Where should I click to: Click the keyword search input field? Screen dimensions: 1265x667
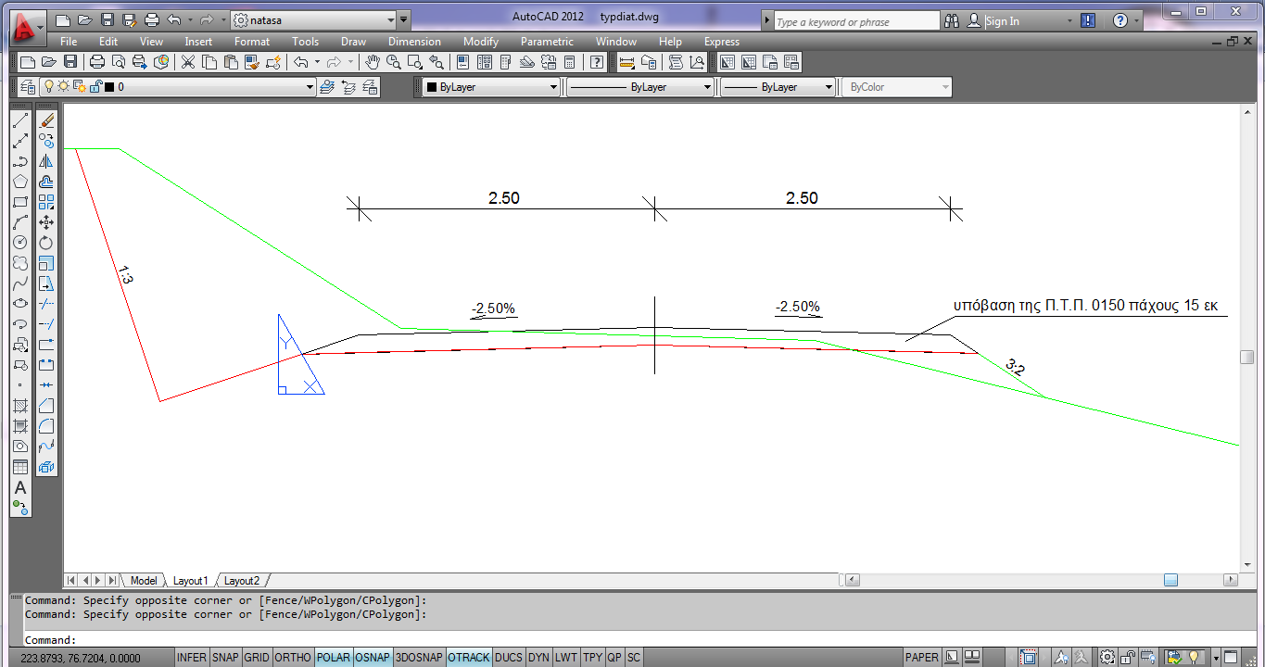pos(856,21)
